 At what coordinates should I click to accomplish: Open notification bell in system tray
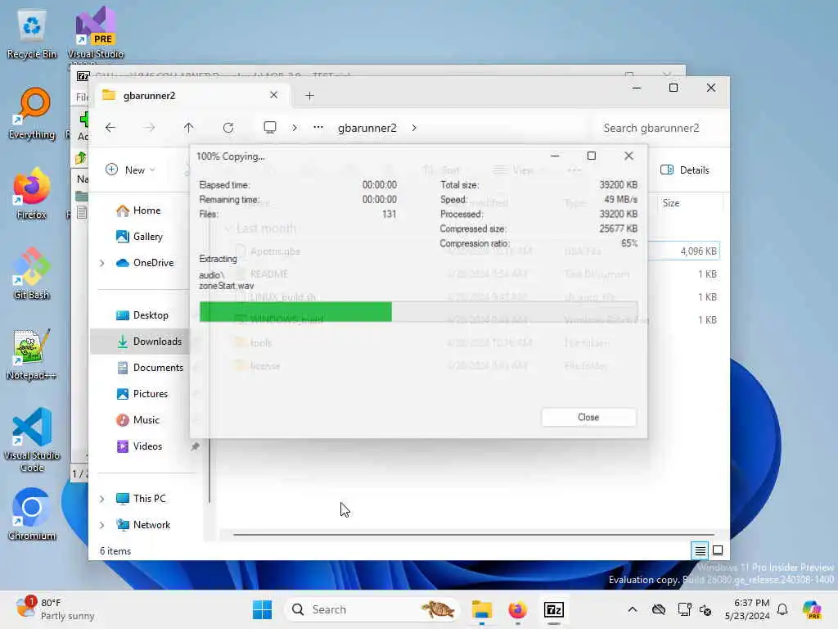pyautogui.click(x=782, y=609)
